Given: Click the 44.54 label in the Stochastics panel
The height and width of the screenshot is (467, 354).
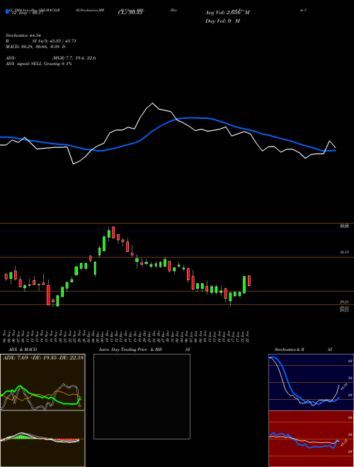Looking at the screenshot, I should 343,387.
